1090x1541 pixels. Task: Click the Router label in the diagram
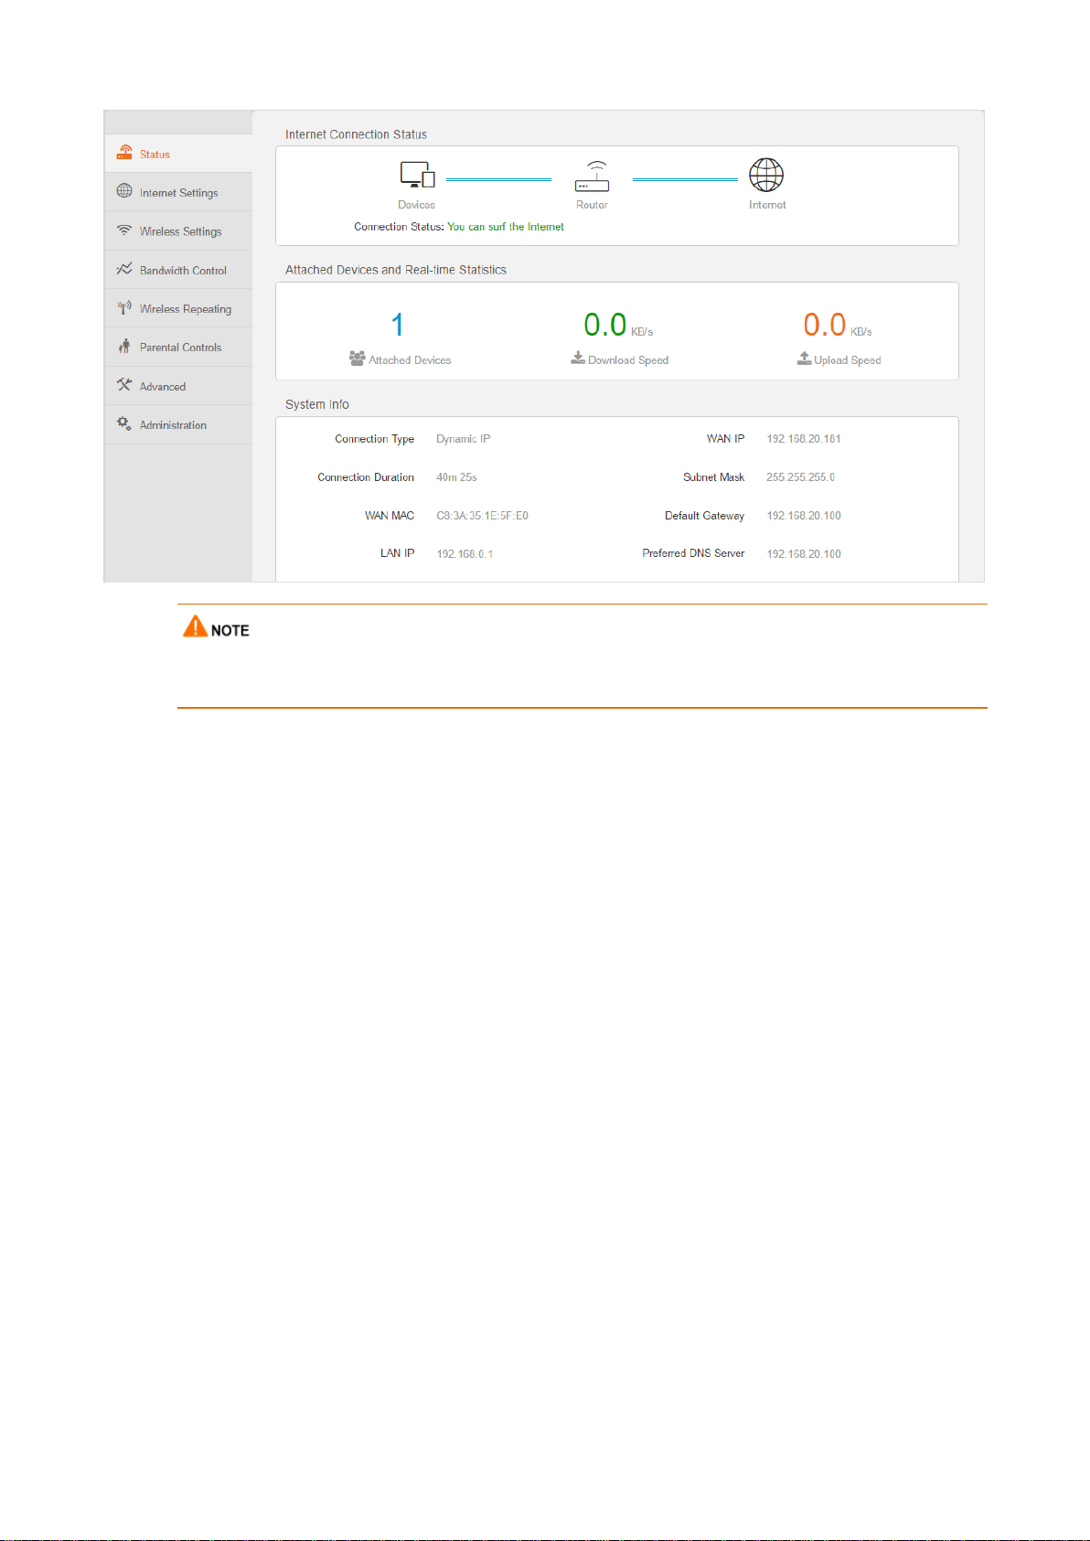tap(592, 205)
